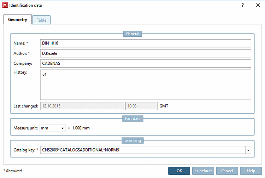Click the Last changed date field 12.10.2015
The image size is (265, 178).
pos(82,106)
